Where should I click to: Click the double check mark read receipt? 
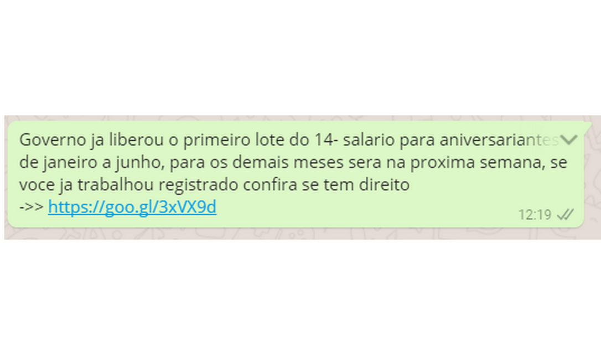[x=566, y=215]
